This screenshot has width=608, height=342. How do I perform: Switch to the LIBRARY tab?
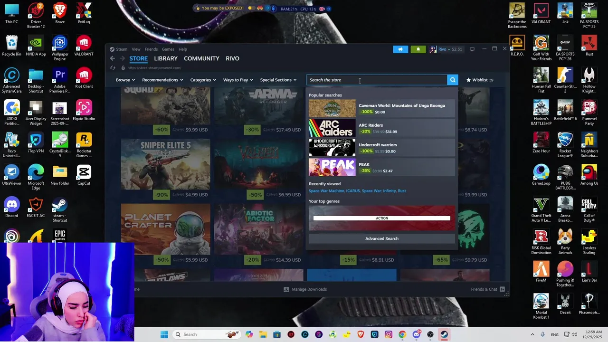click(x=166, y=58)
